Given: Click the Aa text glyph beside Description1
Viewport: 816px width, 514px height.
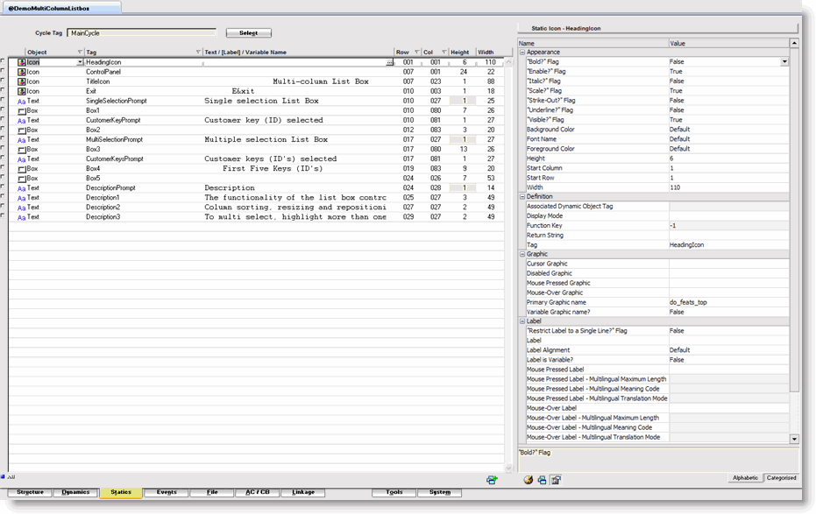Looking at the screenshot, I should coord(21,198).
